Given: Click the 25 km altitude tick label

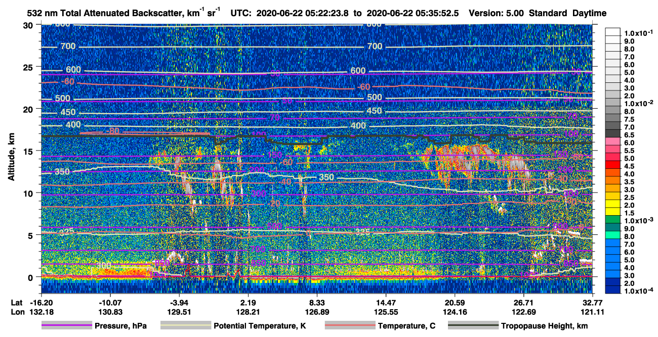Looking at the screenshot, I should (x=29, y=67).
